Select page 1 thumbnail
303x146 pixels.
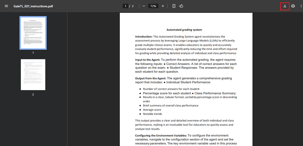[33, 33]
